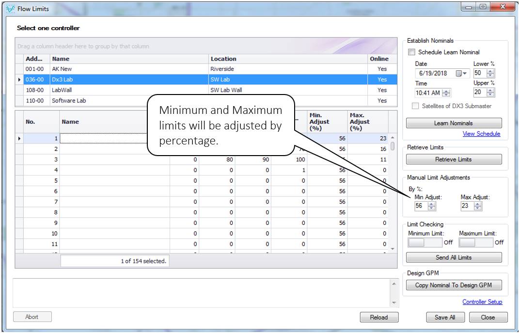Click the station grid scroll down arrow
The image size is (519, 333).
[x=393, y=249]
